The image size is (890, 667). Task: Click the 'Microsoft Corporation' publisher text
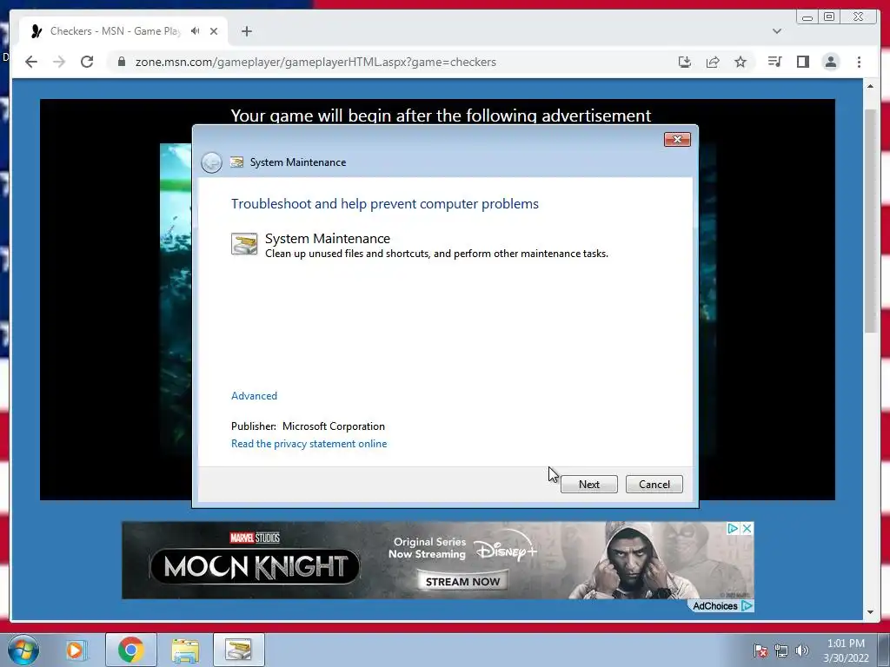click(x=333, y=426)
